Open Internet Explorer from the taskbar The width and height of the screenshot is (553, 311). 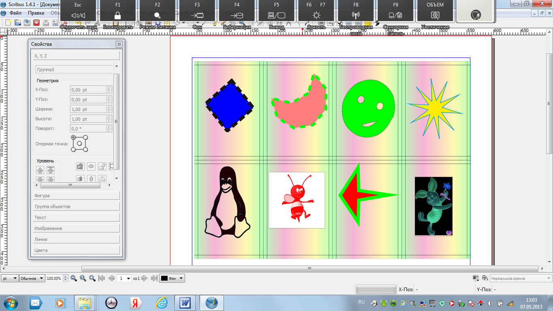162,302
